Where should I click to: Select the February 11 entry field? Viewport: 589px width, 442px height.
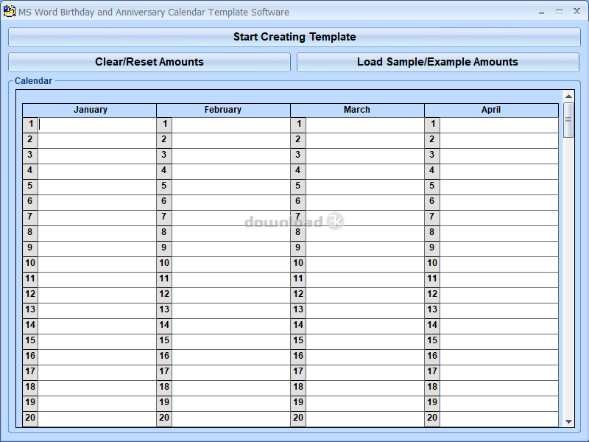231,280
